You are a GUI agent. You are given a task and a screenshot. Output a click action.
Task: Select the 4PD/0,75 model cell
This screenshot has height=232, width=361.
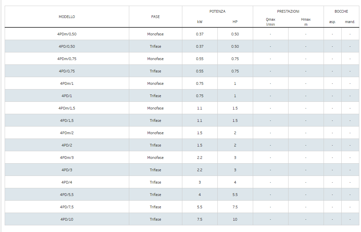click(67, 71)
